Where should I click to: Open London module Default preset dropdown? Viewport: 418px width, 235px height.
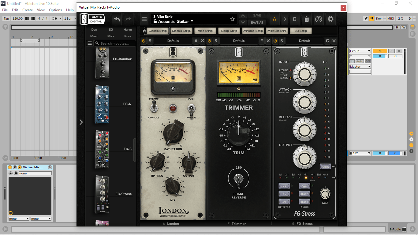173,41
